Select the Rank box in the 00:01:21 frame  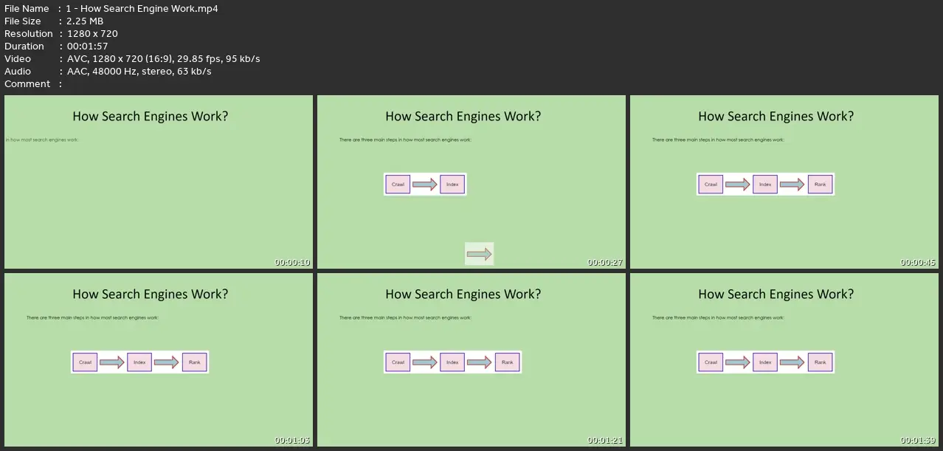pos(508,362)
